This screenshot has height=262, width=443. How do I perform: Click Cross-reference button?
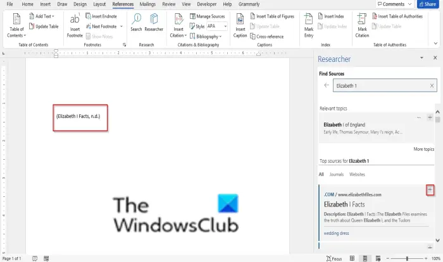coord(267,37)
